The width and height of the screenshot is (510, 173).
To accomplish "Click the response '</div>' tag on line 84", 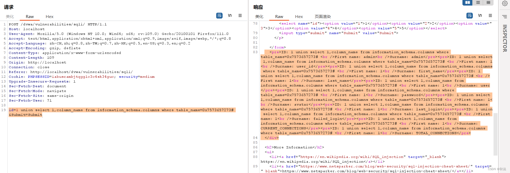I will pyautogui.click(x=272, y=138).
